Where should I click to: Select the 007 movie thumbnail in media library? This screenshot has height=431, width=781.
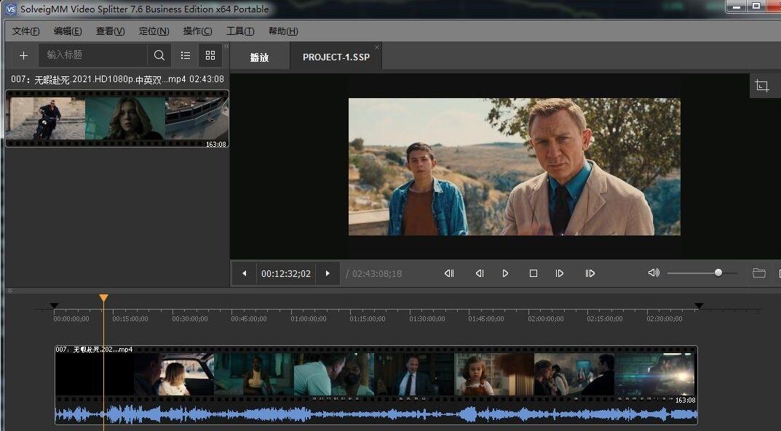(x=117, y=118)
